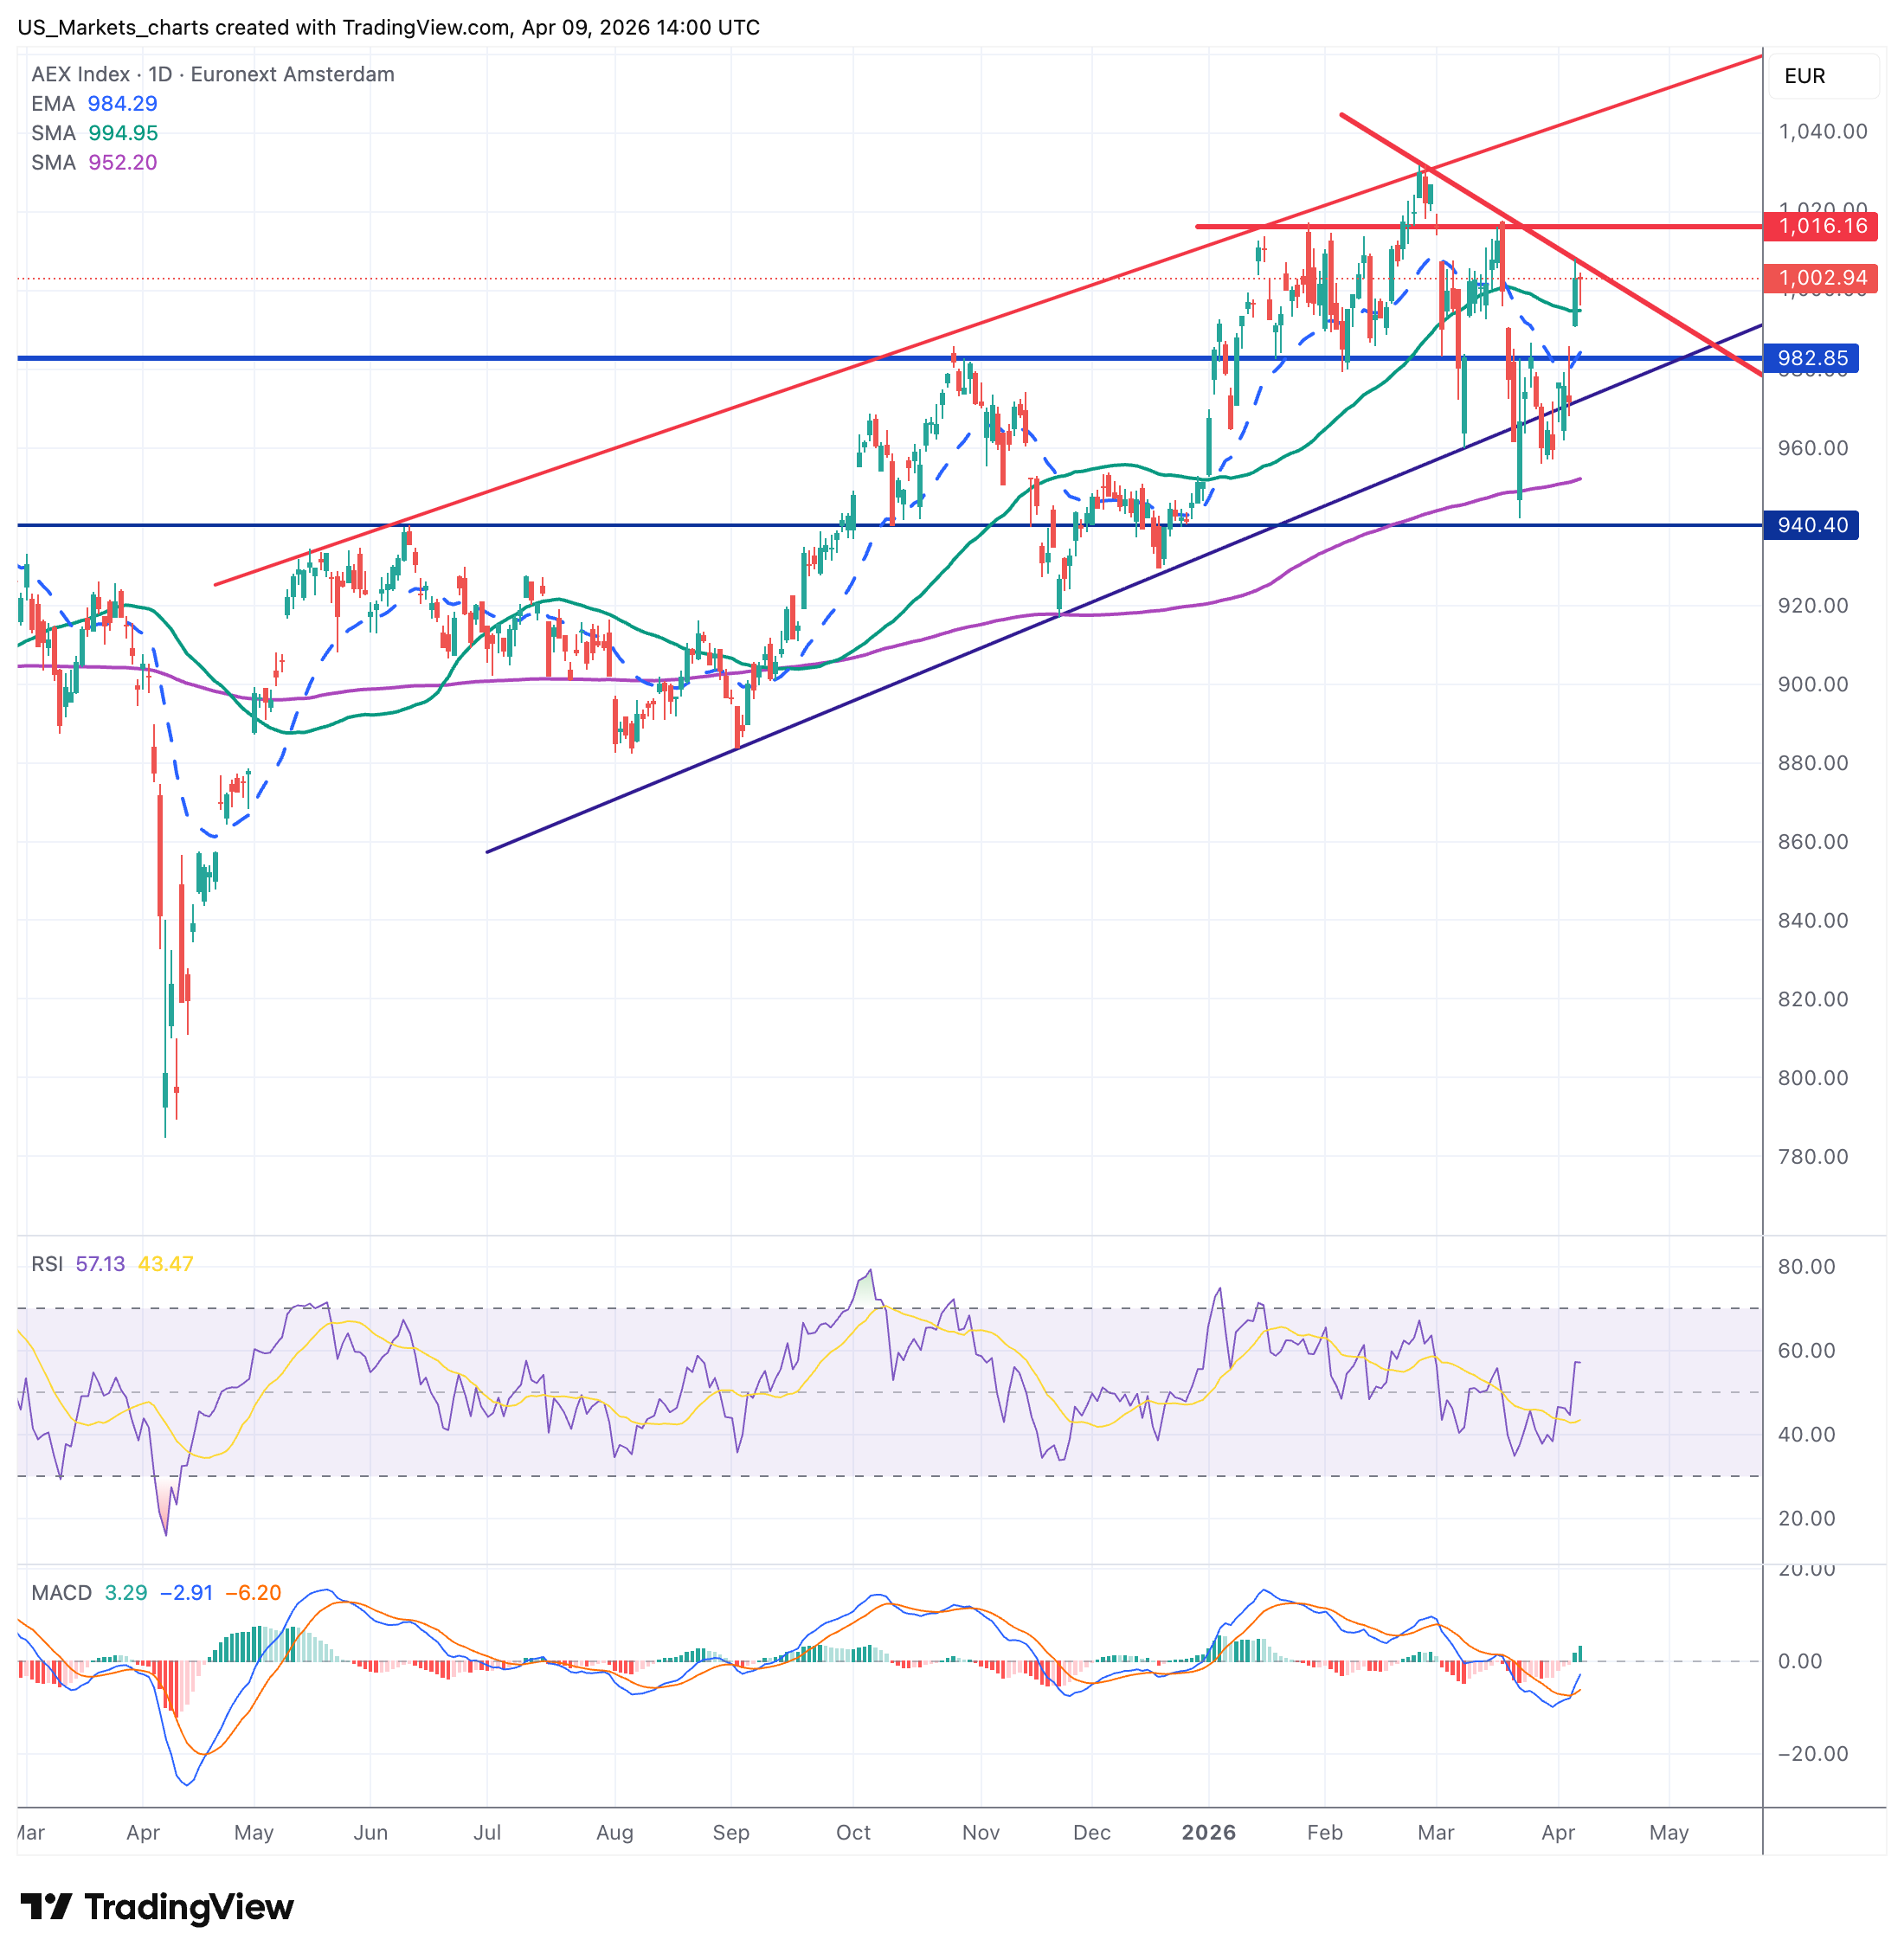Click the dark blue 940.40 level tag
Viewport: 1904px width, 1959px height.
1812,525
